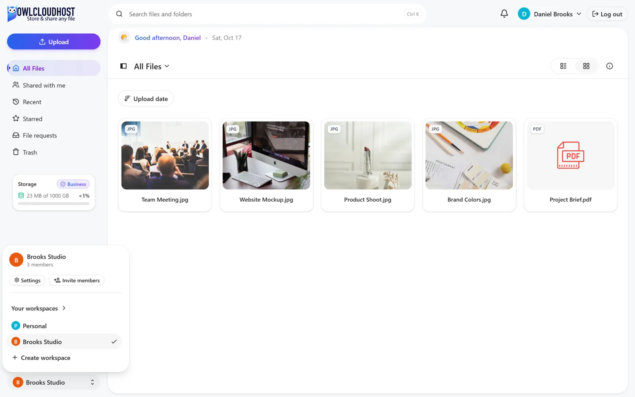Viewport: 635px width, 397px height.
Task: Click the Log out button
Action: point(607,14)
